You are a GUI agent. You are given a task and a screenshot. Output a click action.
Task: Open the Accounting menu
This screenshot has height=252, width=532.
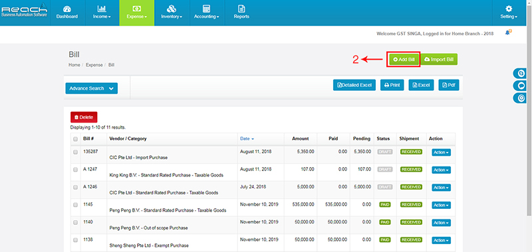206,17
